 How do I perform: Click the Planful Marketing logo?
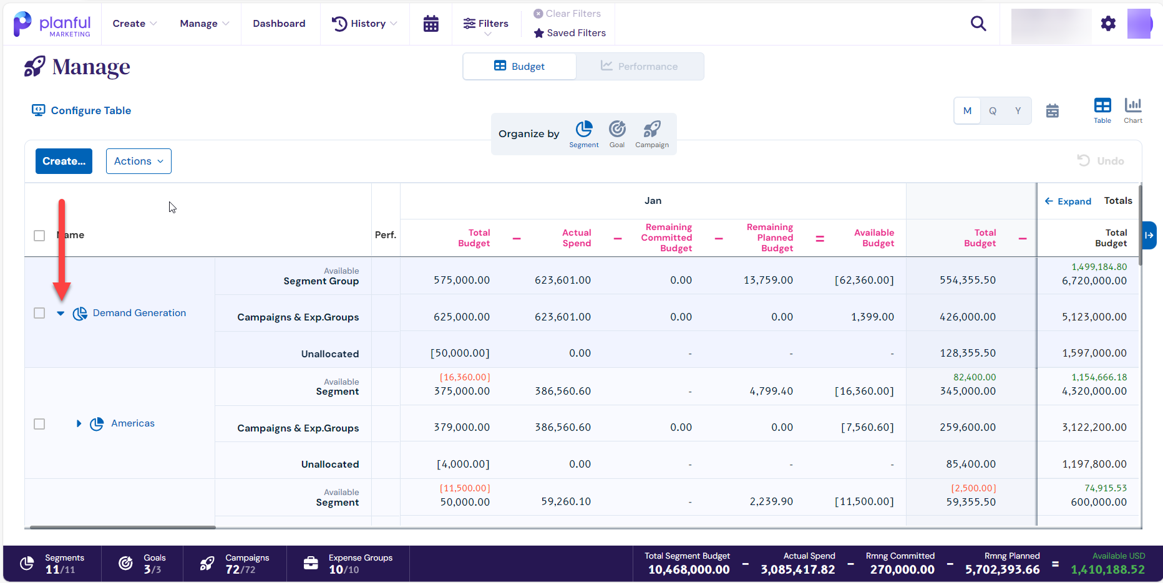pos(52,24)
